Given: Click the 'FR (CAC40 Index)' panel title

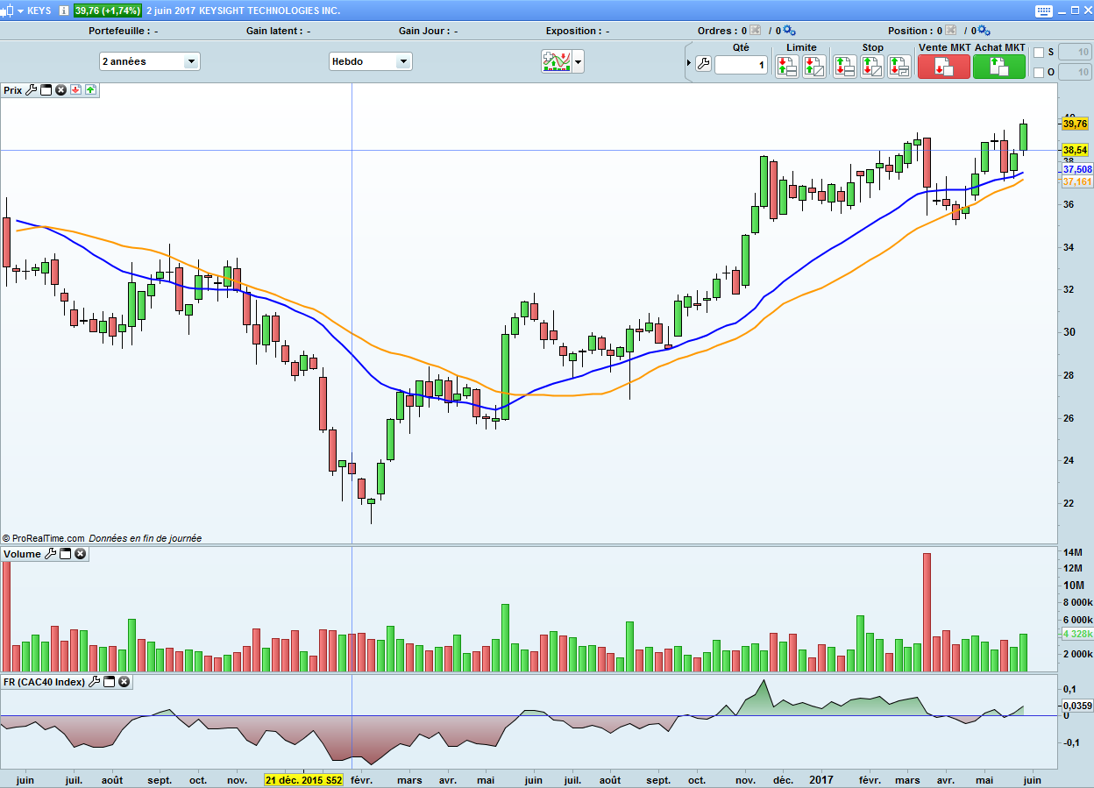Looking at the screenshot, I should point(44,681).
